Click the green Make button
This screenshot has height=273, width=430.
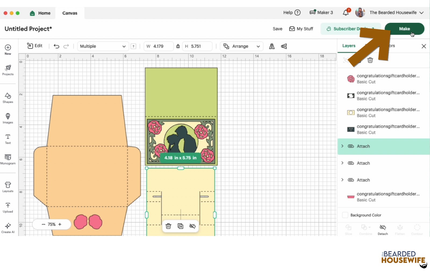click(404, 29)
